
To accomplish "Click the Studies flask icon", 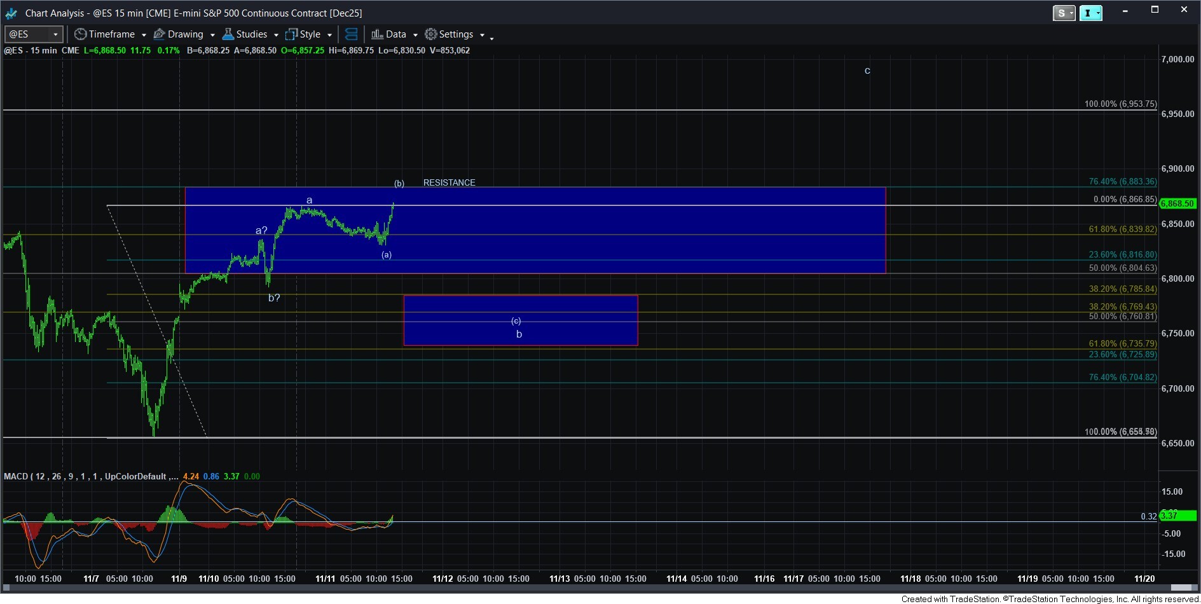I will 228,34.
